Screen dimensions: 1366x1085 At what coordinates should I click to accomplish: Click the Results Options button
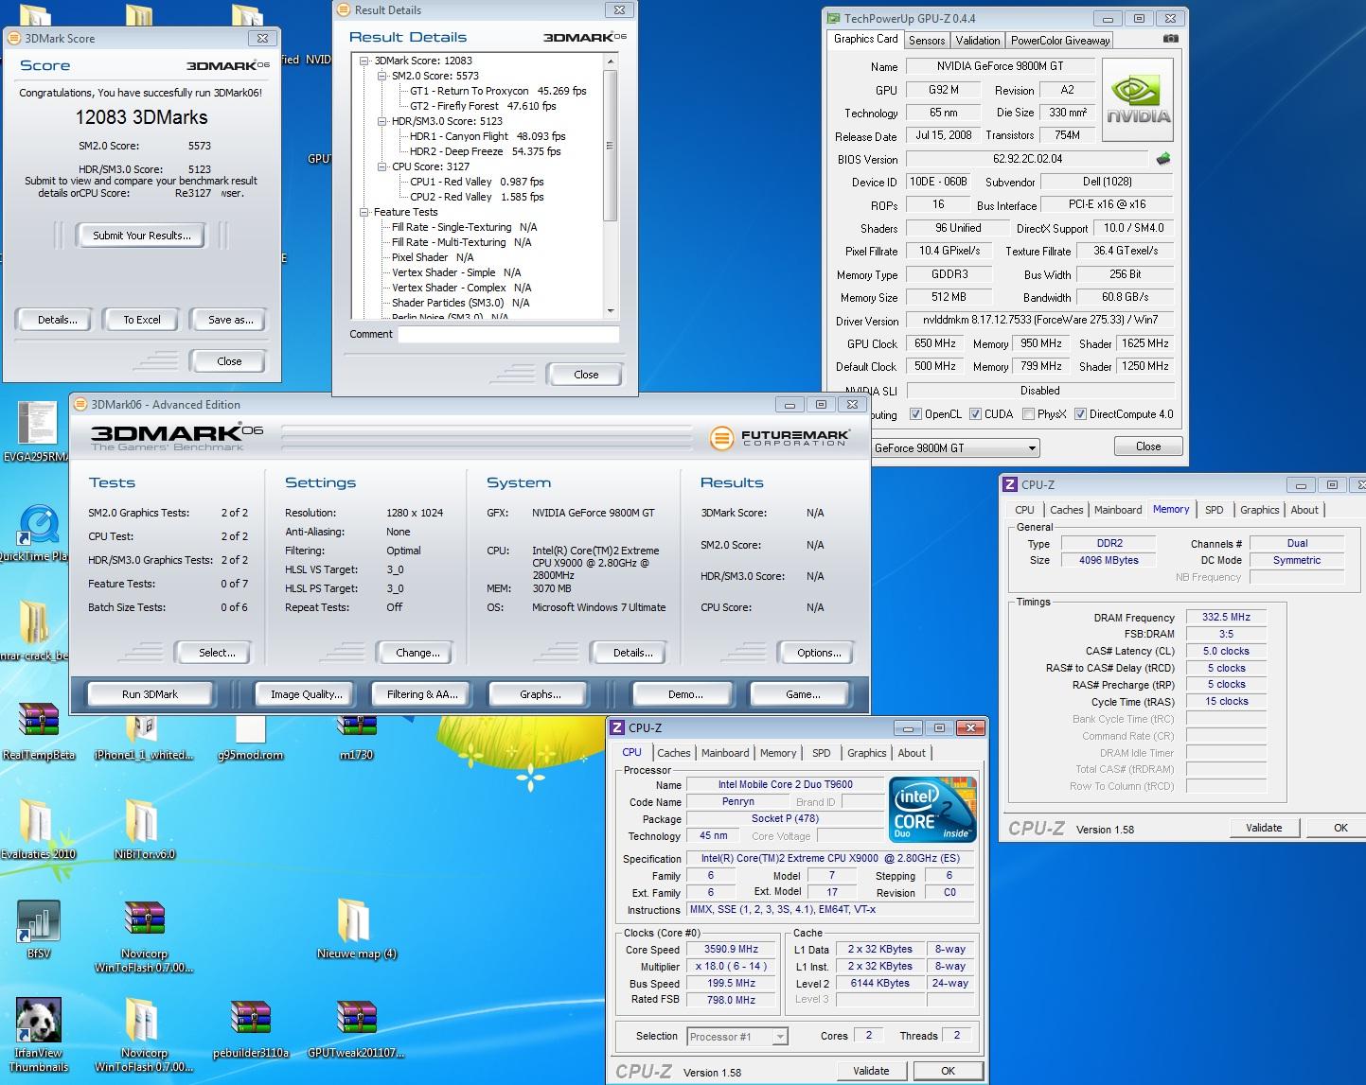tap(819, 653)
